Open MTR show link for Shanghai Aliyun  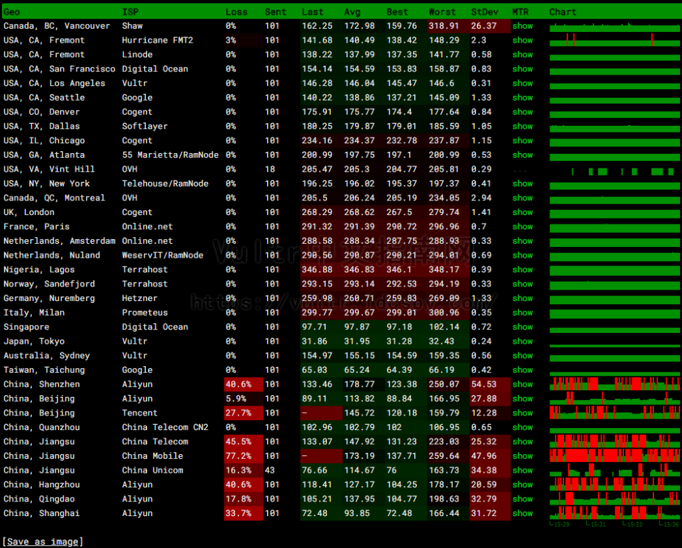pyautogui.click(x=522, y=514)
